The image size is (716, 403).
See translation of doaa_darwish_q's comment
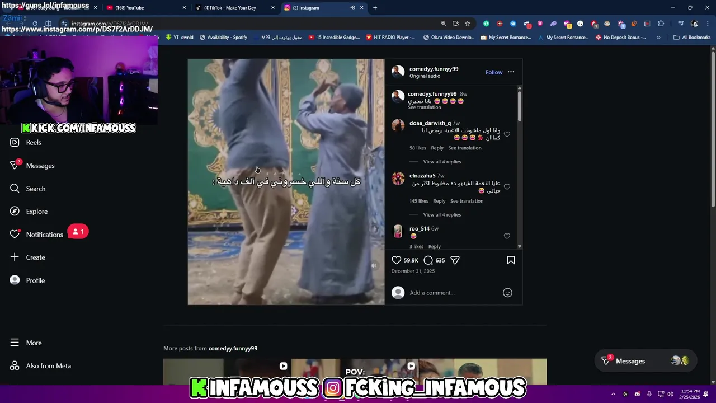coord(465,148)
